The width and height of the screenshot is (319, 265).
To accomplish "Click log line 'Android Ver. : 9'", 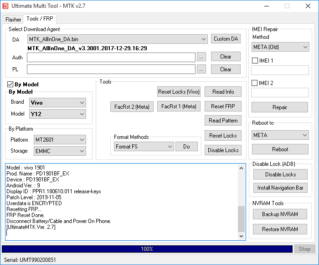I will pos(23,185).
